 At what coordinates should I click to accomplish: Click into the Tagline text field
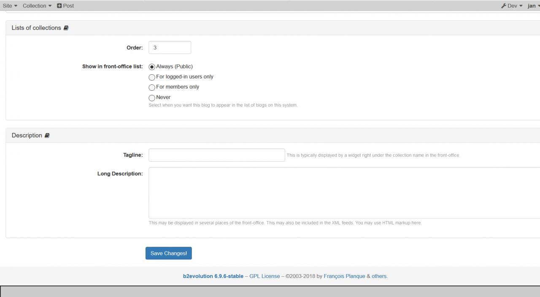point(217,155)
